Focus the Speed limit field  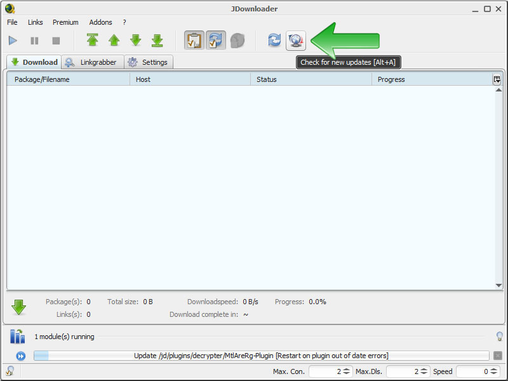pyautogui.click(x=473, y=371)
